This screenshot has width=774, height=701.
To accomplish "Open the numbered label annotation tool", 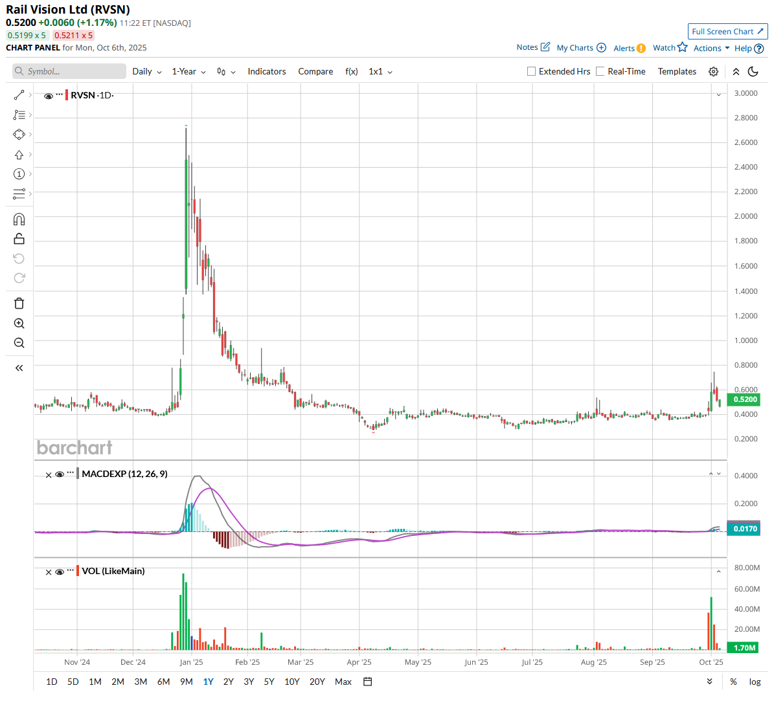I will pyautogui.click(x=19, y=173).
